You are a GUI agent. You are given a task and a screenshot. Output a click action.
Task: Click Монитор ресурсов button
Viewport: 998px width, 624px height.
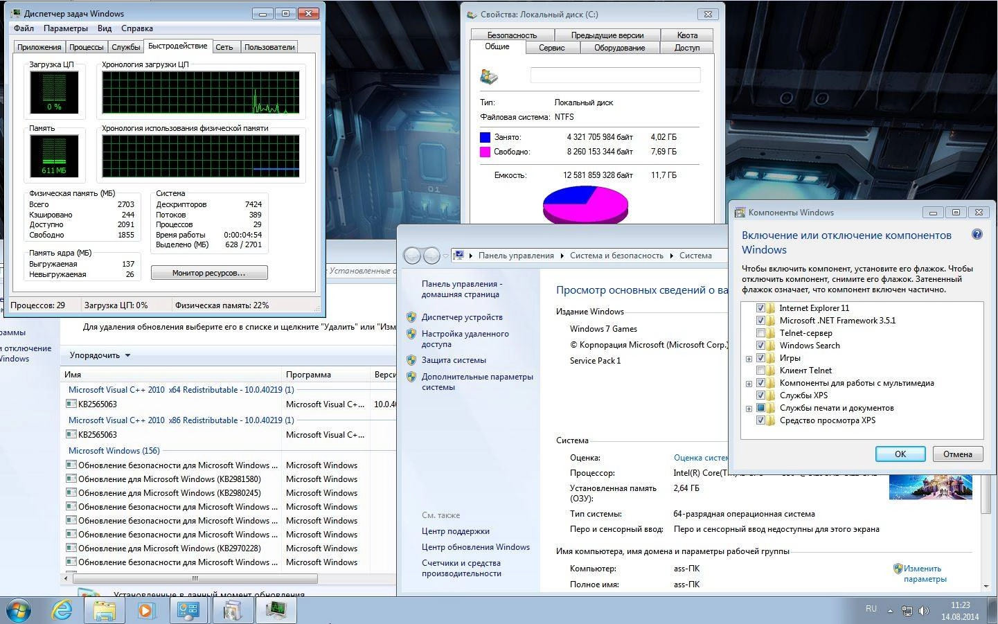tap(208, 273)
